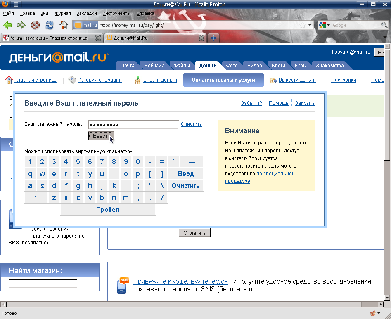Open the Мой Мир portal tab

click(x=154, y=66)
